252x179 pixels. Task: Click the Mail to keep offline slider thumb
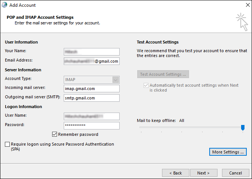click(x=243, y=128)
